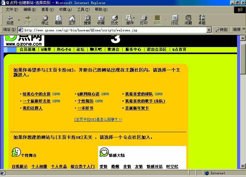Expand the Links (链接) toolbar chevron

click(x=244, y=29)
